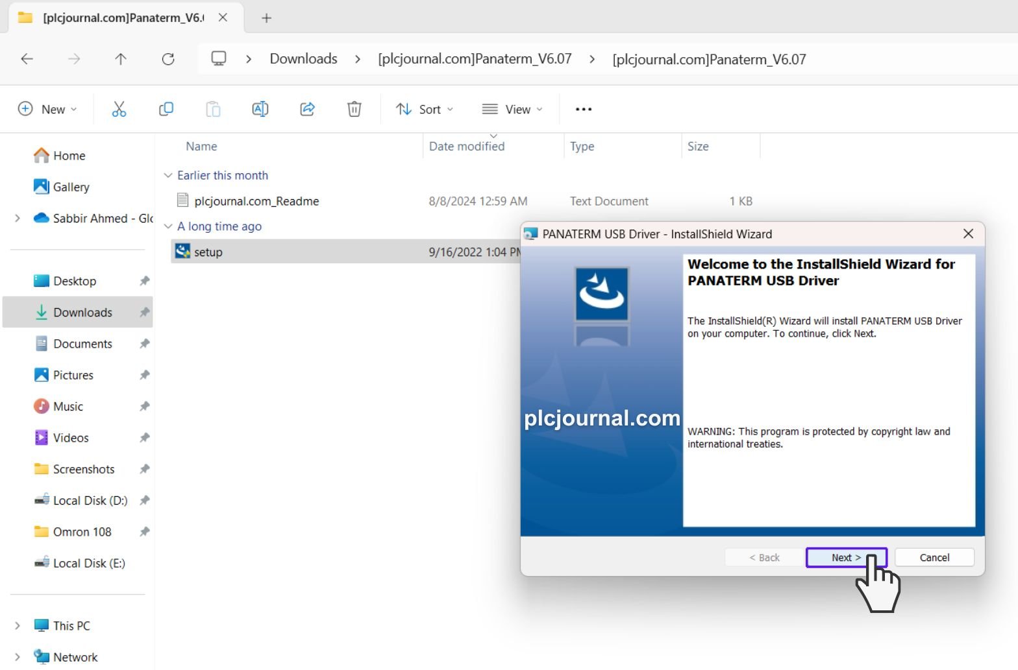Cancel the PANATERM USB Driver installation
The width and height of the screenshot is (1018, 670).
tap(934, 558)
